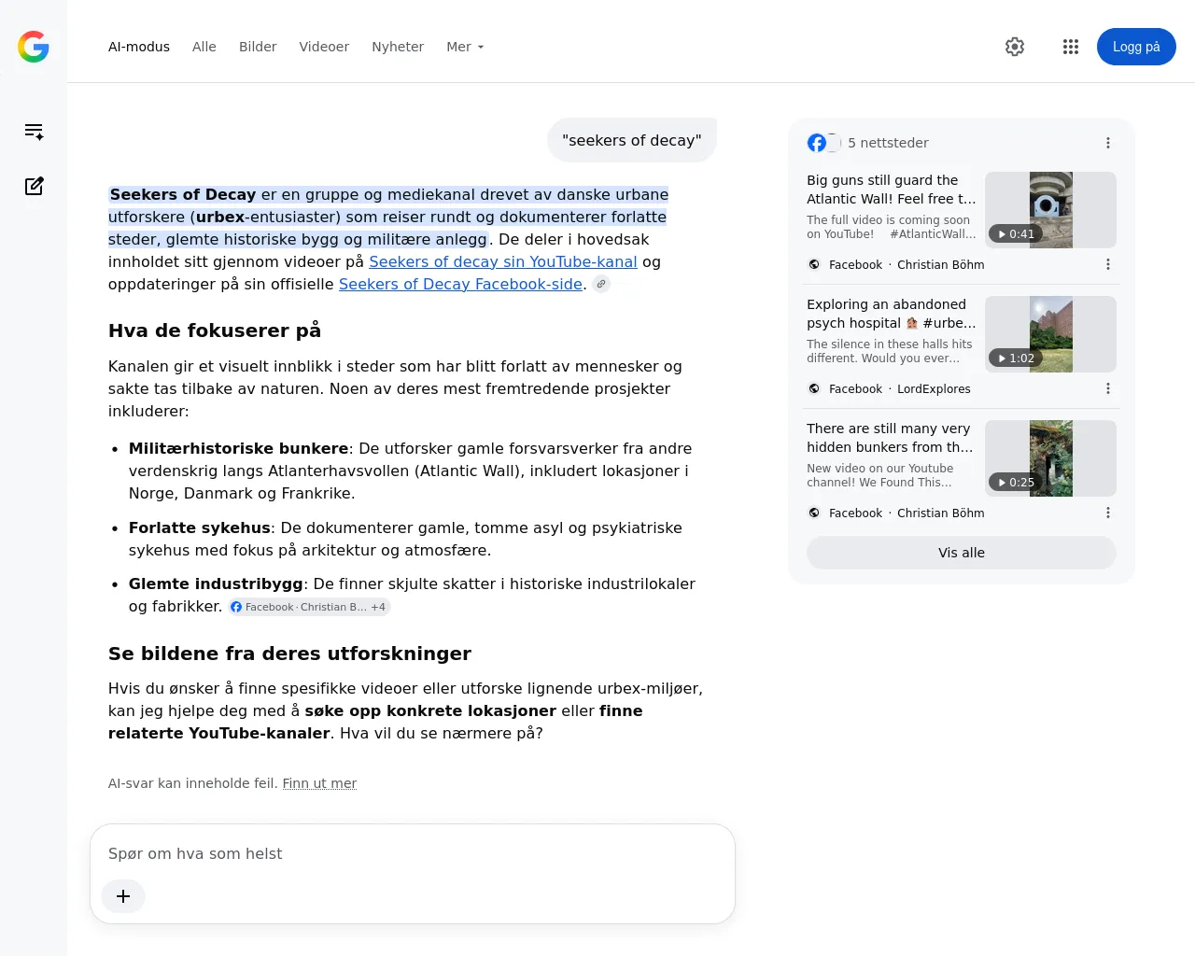The image size is (1195, 956).
Task: Open three-dot menu for LordExplores result
Action: click(1108, 388)
